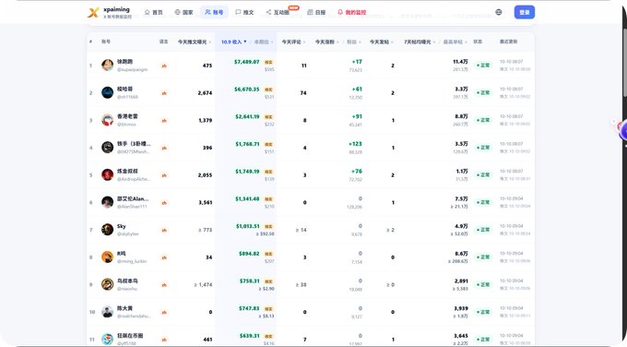Click the orange badge beside $1,013.51
Viewport: 627px width, 347px height.
pyautogui.click(x=268, y=227)
